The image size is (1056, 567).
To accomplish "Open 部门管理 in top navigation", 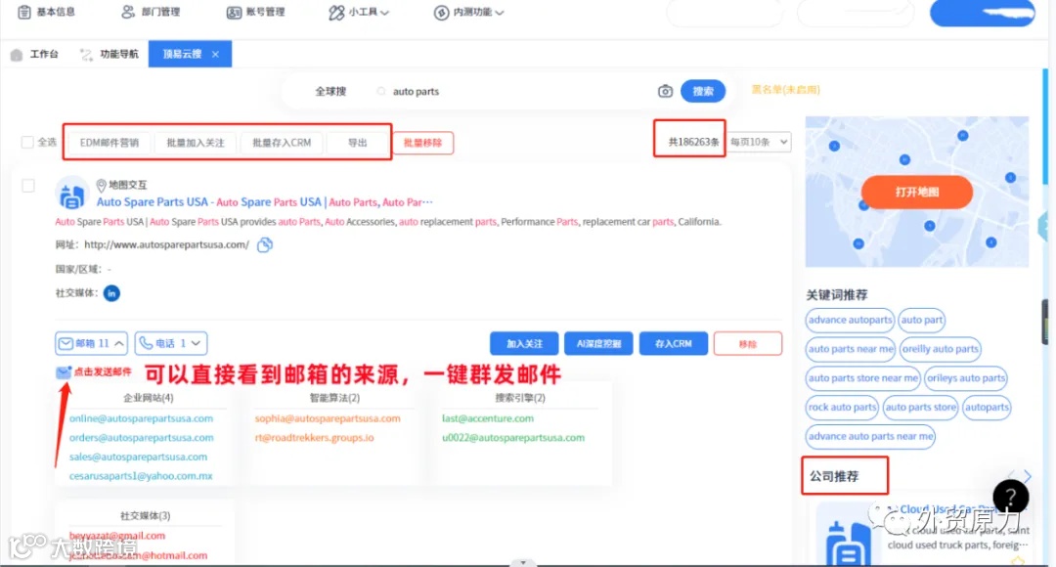I will click(x=151, y=12).
